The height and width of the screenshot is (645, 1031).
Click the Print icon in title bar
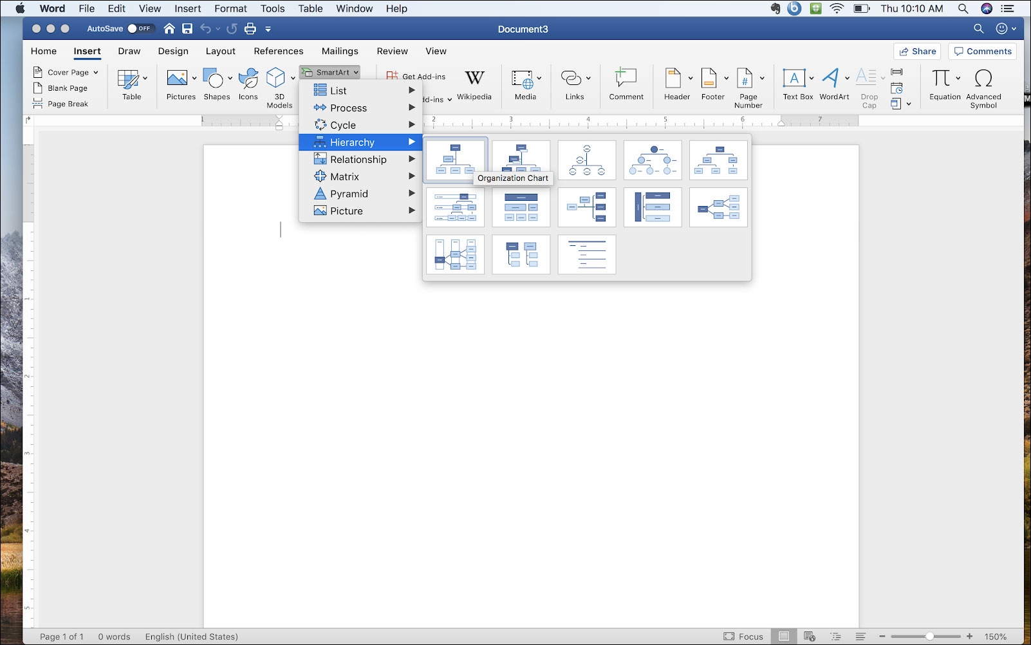250,29
